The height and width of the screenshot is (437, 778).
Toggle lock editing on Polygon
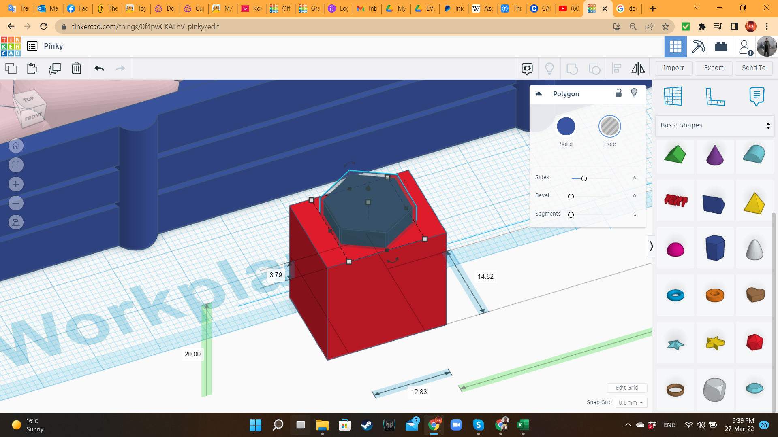click(618, 93)
